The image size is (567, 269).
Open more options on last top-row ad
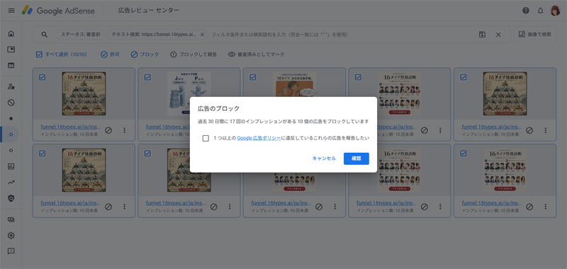tap(546, 130)
